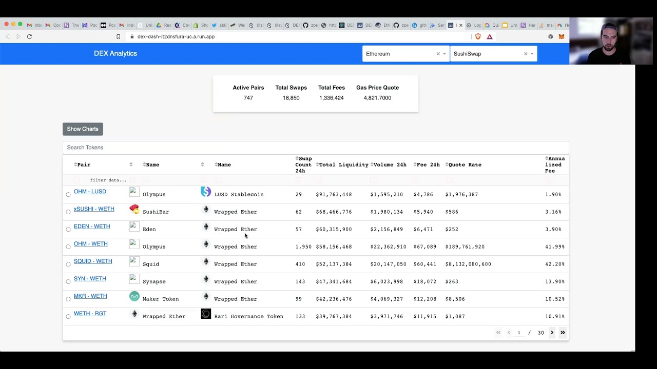Select the WETH - RGT row radio button
The image size is (657, 369).
68,317
